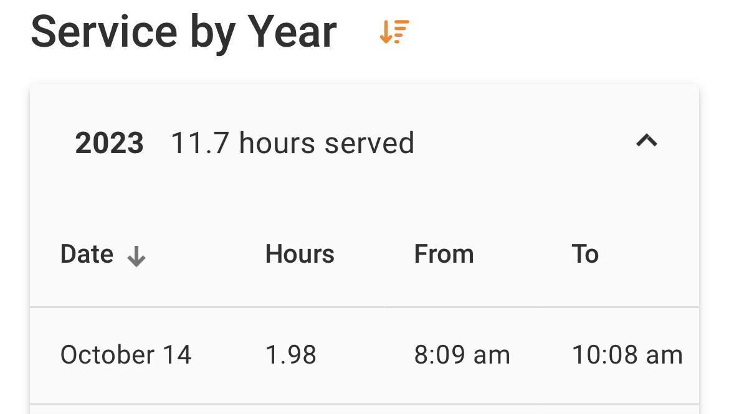Click the 11.7 hours served summary
Viewport: 729px width, 414px height.
(292, 143)
